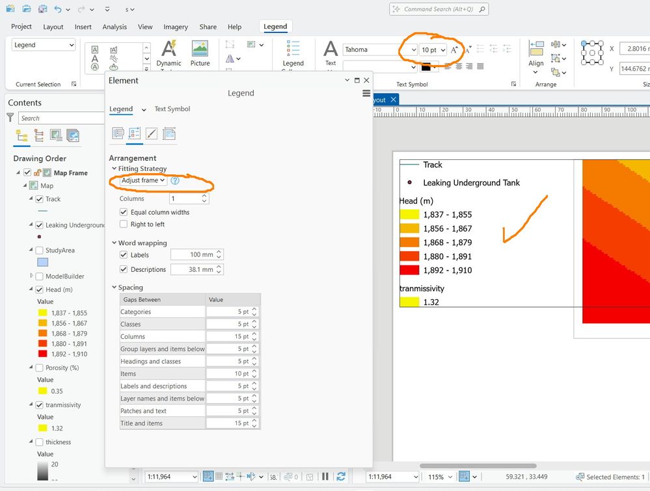Open the 1:11,964 scale dropdown at bottom right

tap(416, 477)
